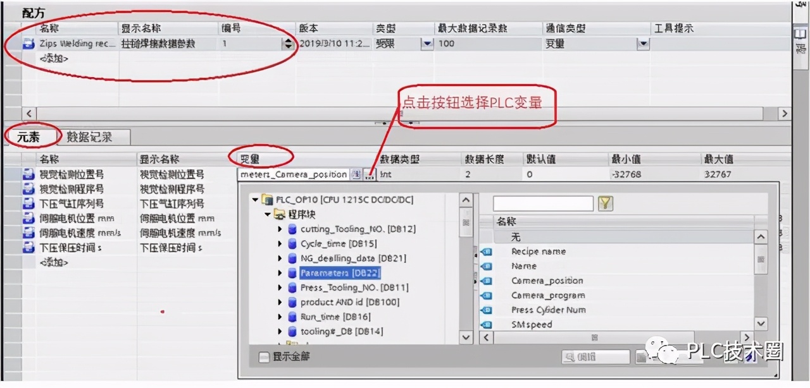Screen dimensions: 810x388
Task: Open the 通信类型 dropdown arrow
Action: pyautogui.click(x=643, y=44)
